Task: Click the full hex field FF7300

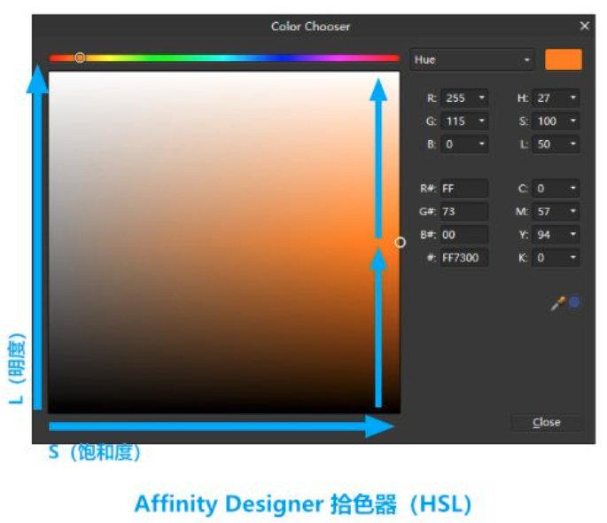Action: [464, 258]
